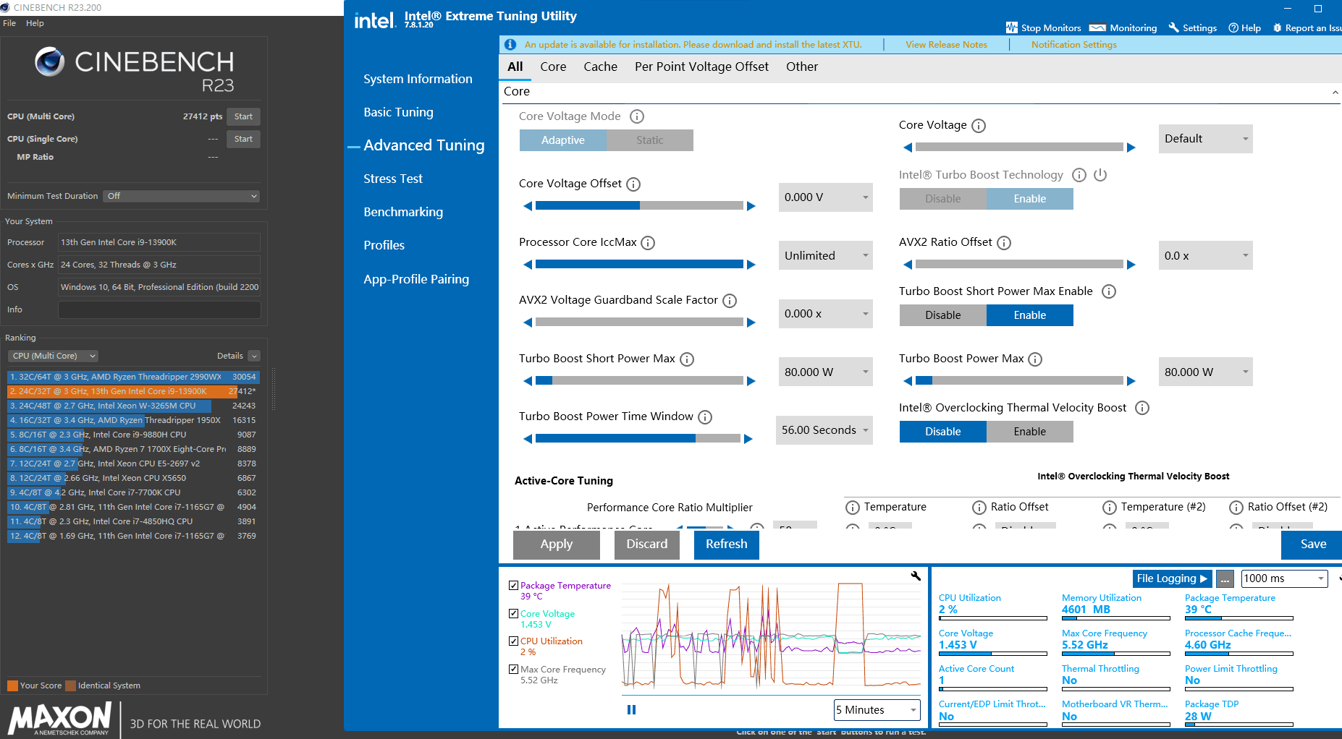1342x739 pixels.
Task: Switch to Per Point Voltage Offset tab
Action: [701, 67]
